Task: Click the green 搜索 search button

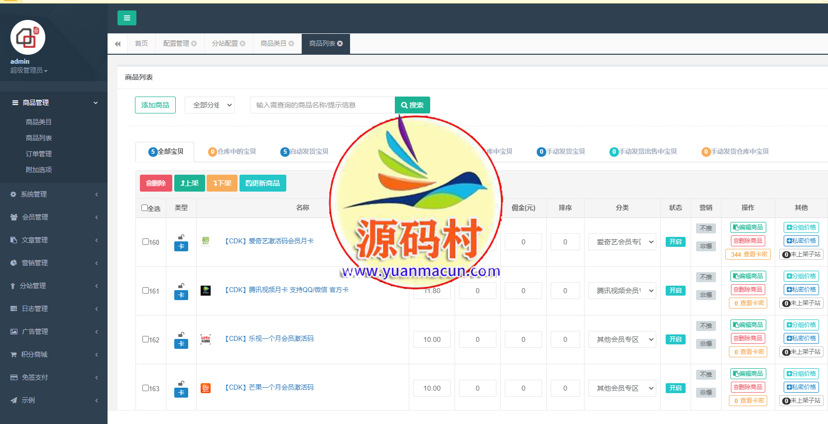Action: pos(412,105)
